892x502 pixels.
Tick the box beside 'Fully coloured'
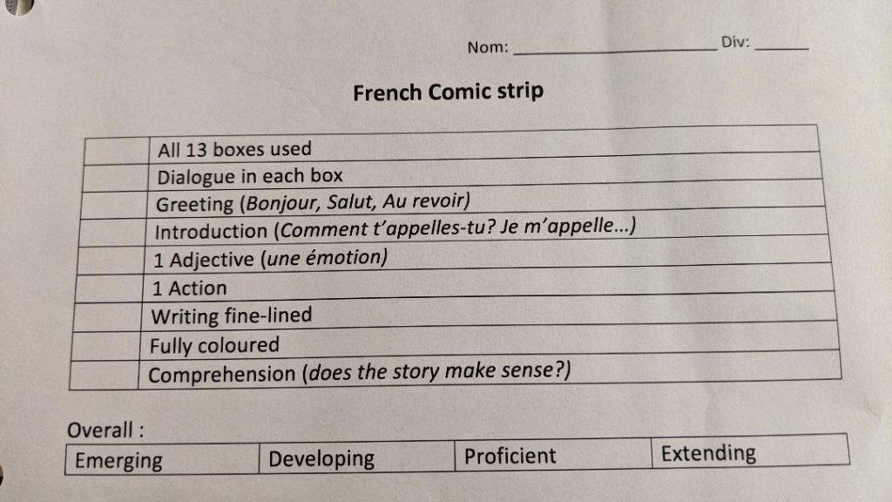pyautogui.click(x=106, y=346)
